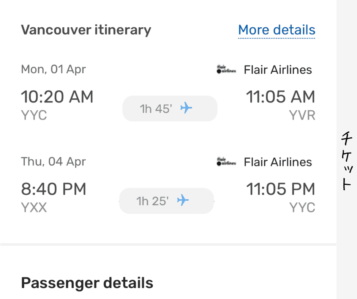
Task: Select the 1h 45' flight duration pill
Action: (x=169, y=109)
